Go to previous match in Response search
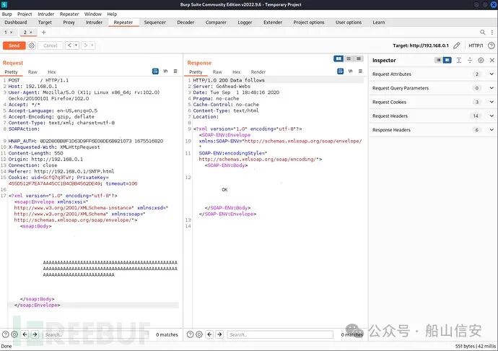This screenshot has width=498, height=351. [209, 334]
